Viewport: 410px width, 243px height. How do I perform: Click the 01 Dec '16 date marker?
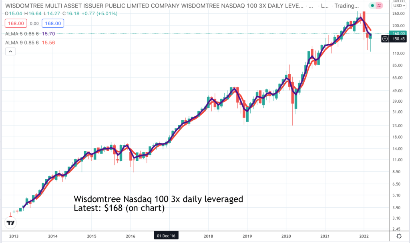[166, 236]
